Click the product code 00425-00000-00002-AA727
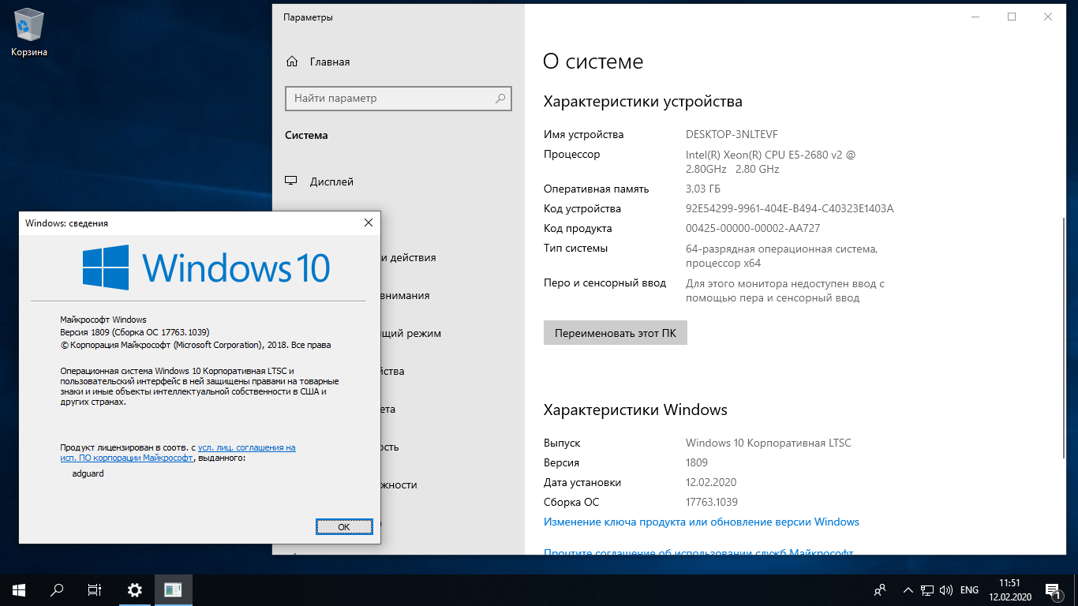This screenshot has height=606, width=1078. [753, 228]
